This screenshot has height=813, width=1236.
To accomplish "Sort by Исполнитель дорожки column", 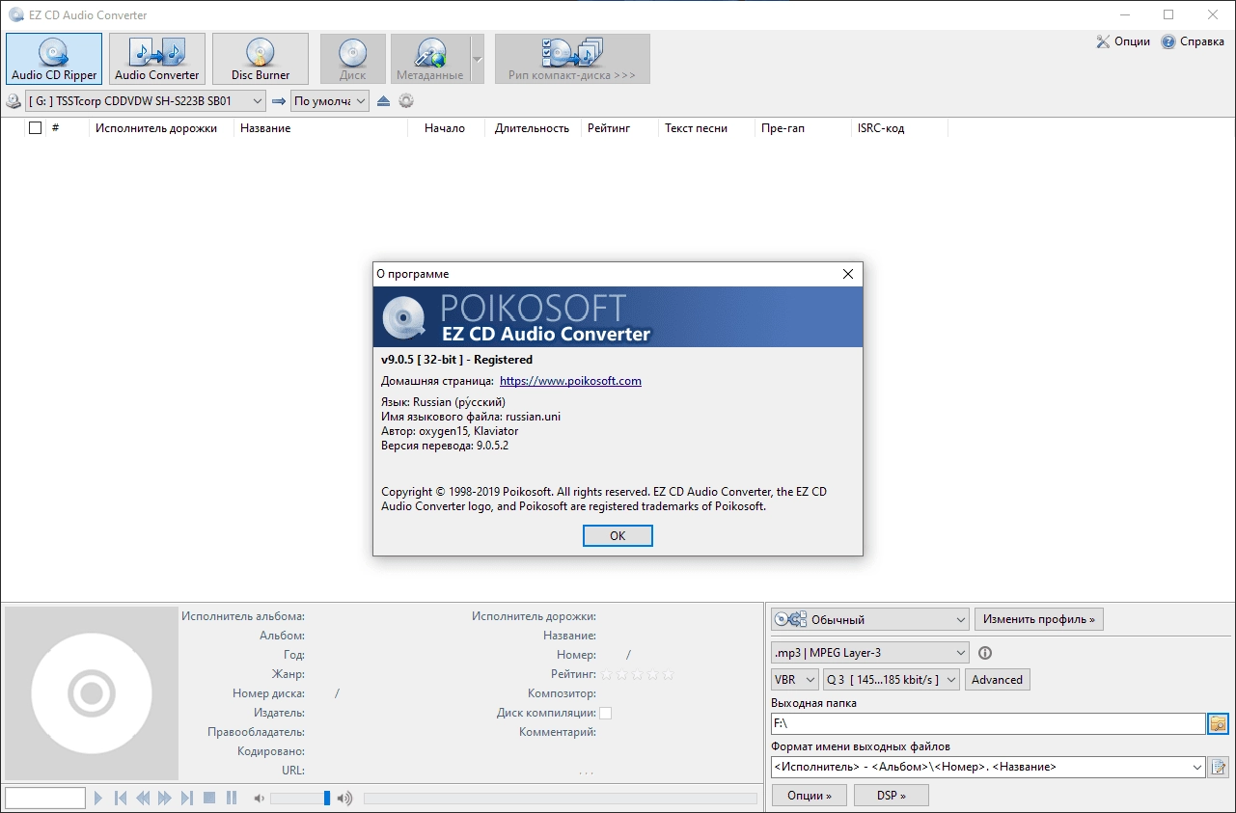I will point(161,127).
